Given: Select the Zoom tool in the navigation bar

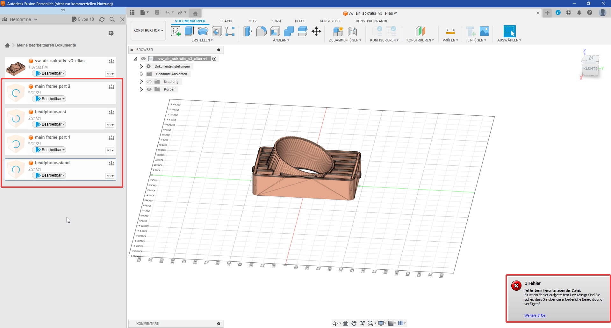Looking at the screenshot, I should 362,323.
